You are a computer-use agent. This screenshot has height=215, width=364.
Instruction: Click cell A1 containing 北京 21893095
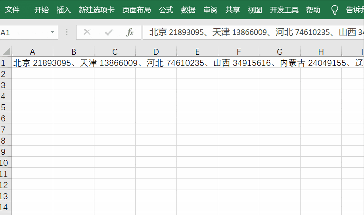(33, 63)
